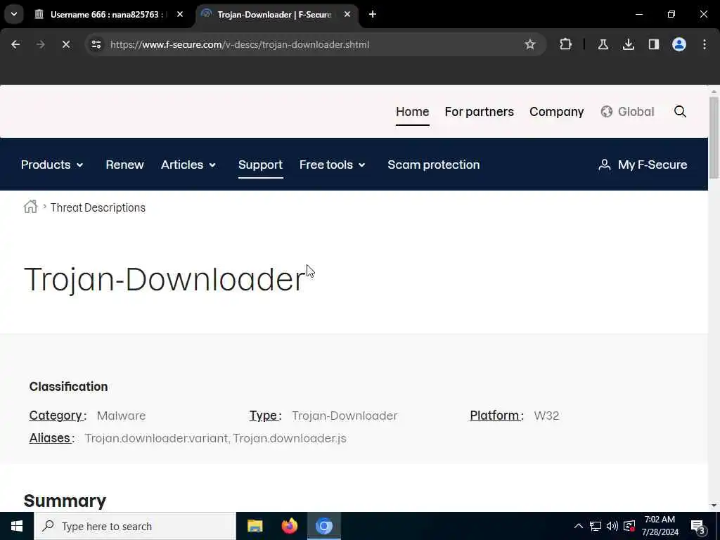
Task: Click the Malware category value
Action: [121, 416]
